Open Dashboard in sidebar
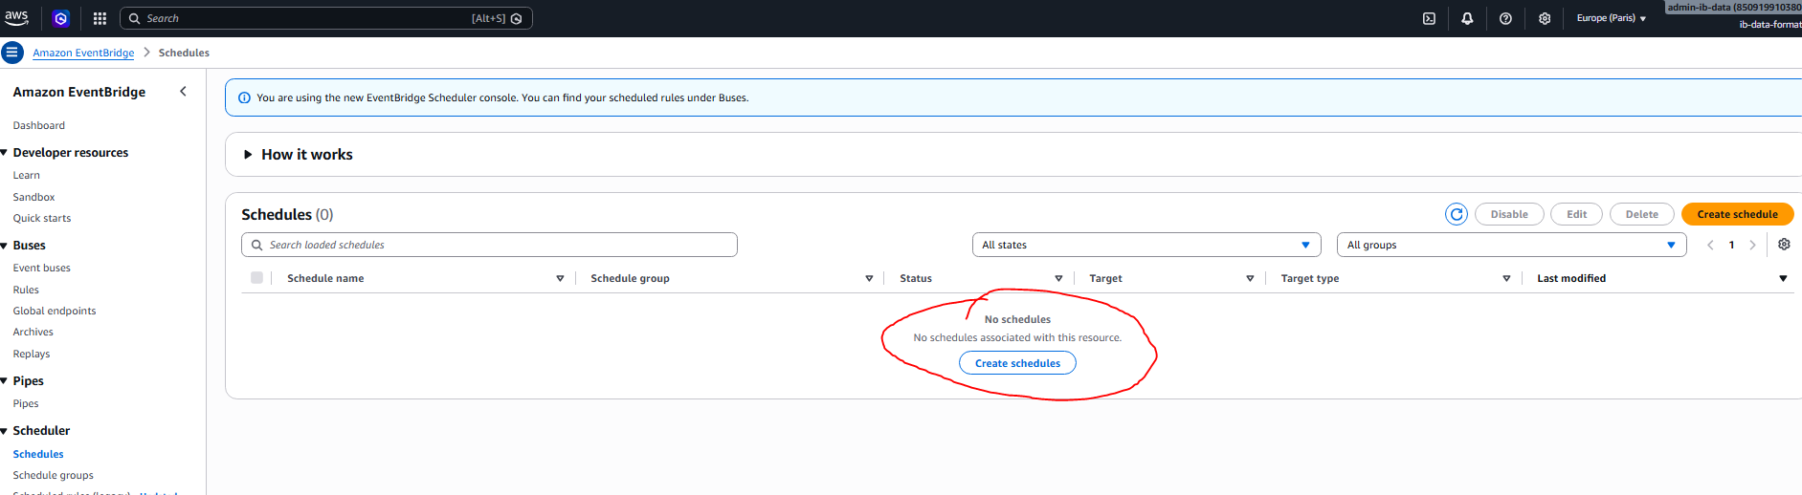 (x=39, y=125)
